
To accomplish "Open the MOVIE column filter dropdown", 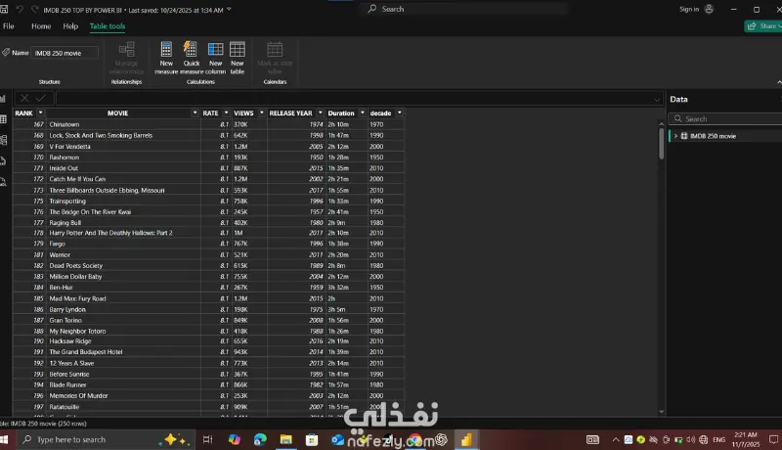I will point(195,113).
